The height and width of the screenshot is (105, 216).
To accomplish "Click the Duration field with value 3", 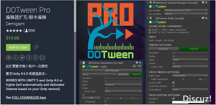I will [190, 53].
